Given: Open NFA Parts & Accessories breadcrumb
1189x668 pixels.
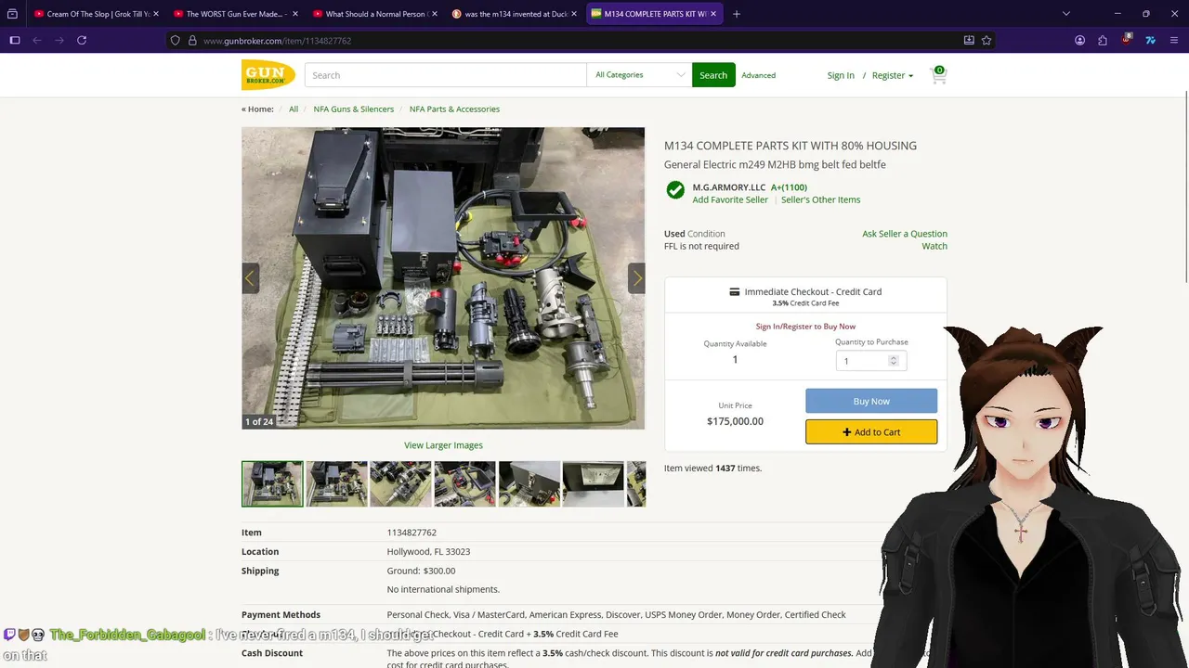Looking at the screenshot, I should (454, 109).
